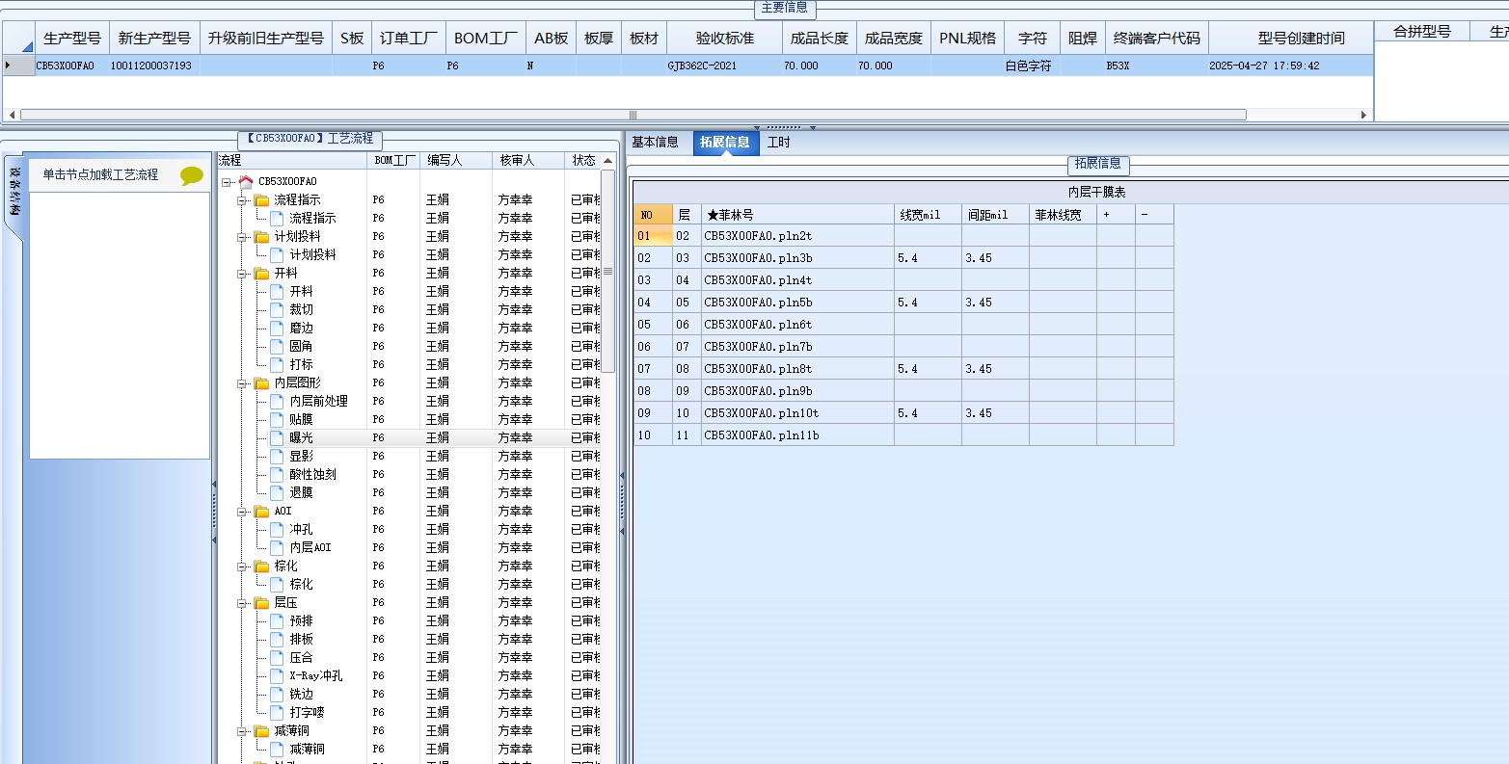Collapse the AOI folder node
Viewport: 1509px width, 764px height.
tap(242, 511)
